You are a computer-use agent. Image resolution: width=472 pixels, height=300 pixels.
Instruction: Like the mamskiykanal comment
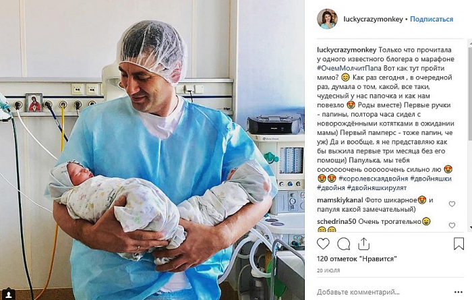(452, 204)
